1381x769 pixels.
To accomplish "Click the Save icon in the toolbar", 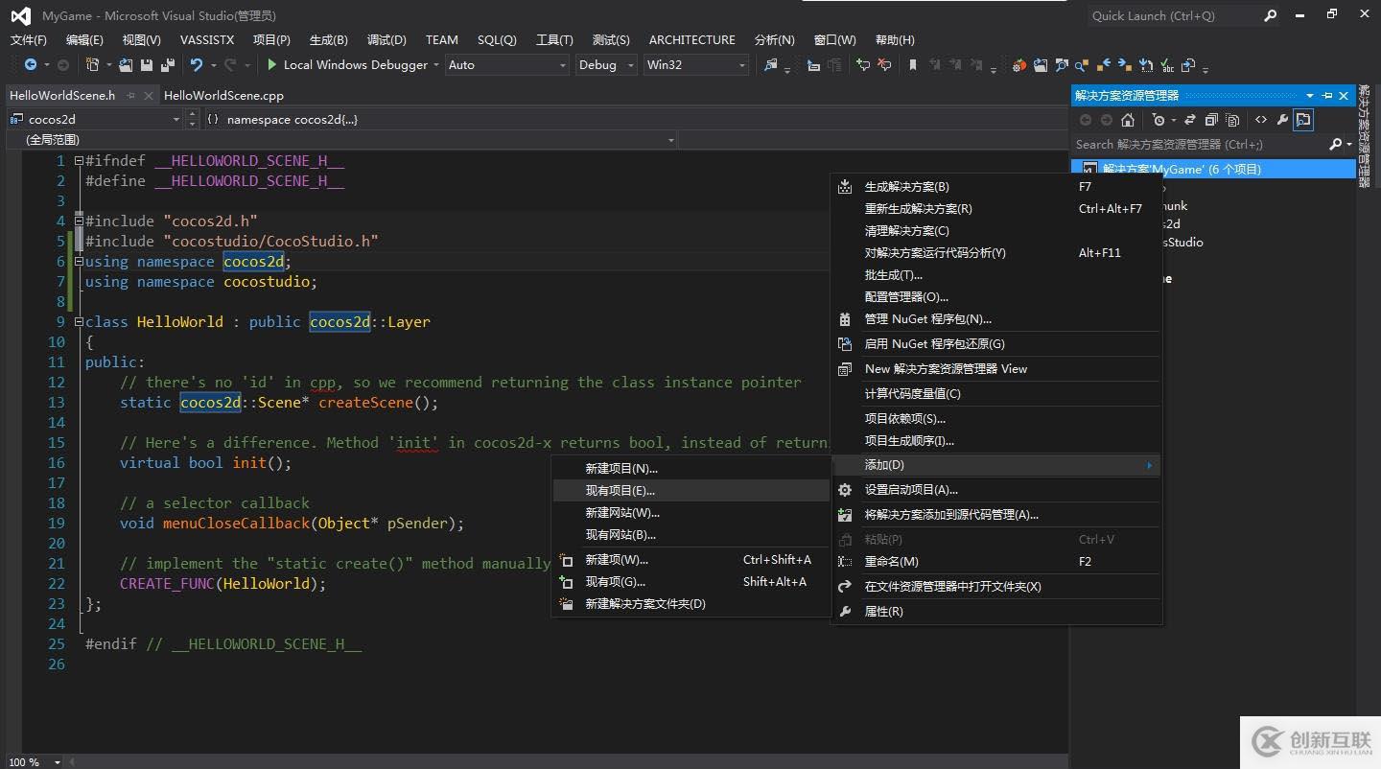I will 147,65.
